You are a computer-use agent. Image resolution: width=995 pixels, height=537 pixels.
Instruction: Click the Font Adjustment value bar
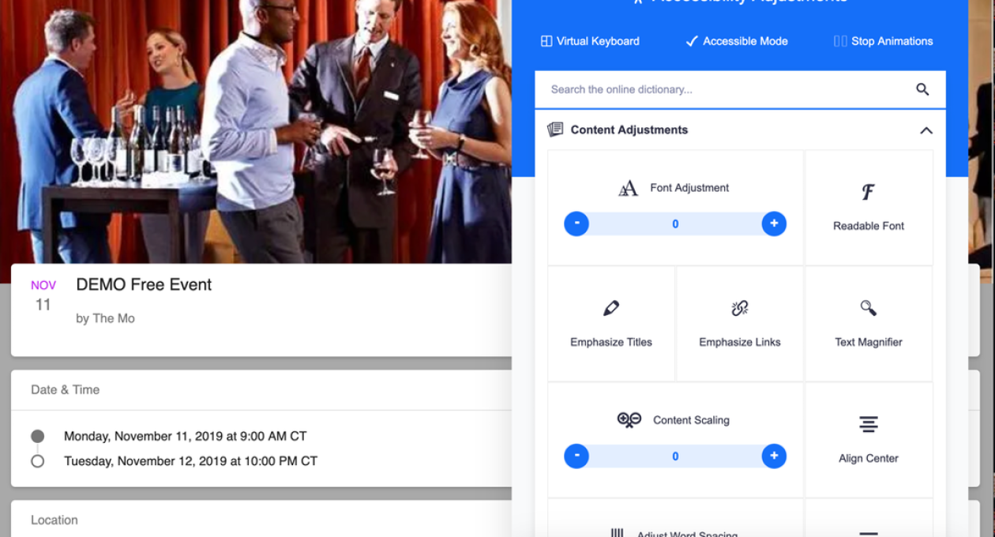(675, 223)
